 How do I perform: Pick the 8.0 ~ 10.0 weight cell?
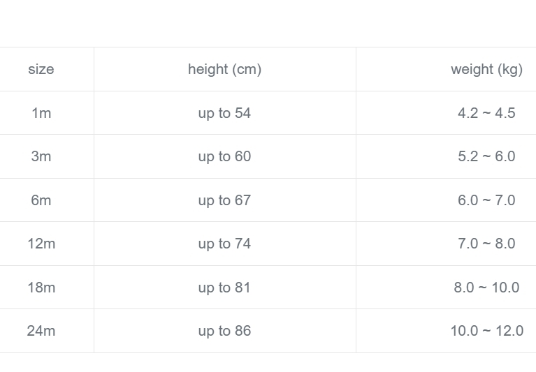(x=486, y=288)
